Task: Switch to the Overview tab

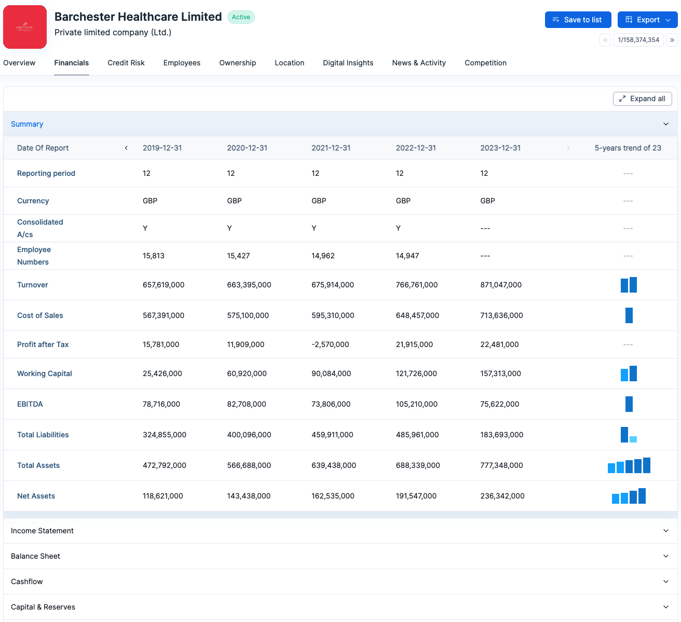Action: [x=19, y=63]
